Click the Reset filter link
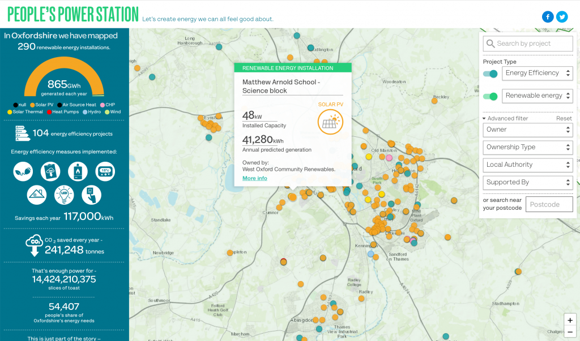 click(564, 119)
